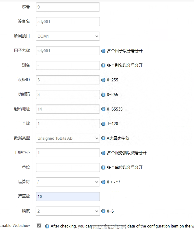Image resolution: width=194 pixels, height=229 pixels.
Task: Click the 运算数 input field
Action: point(68,197)
